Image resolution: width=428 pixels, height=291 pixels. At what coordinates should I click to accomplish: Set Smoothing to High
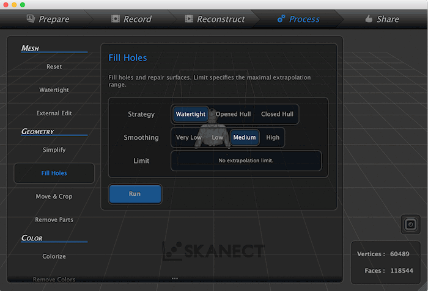coord(273,138)
